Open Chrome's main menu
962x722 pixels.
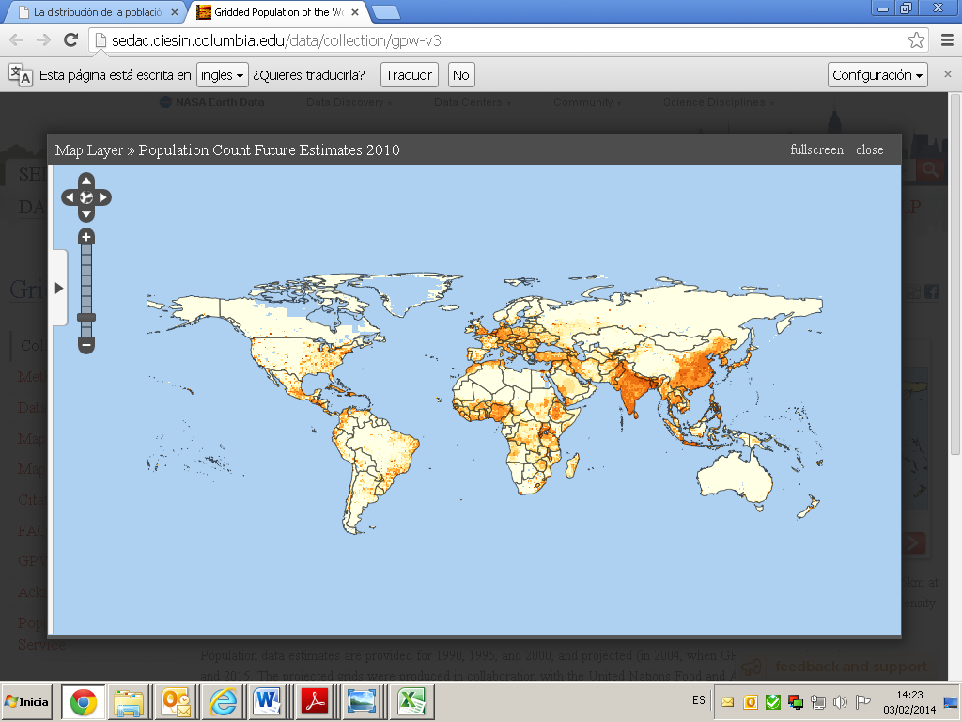point(945,39)
